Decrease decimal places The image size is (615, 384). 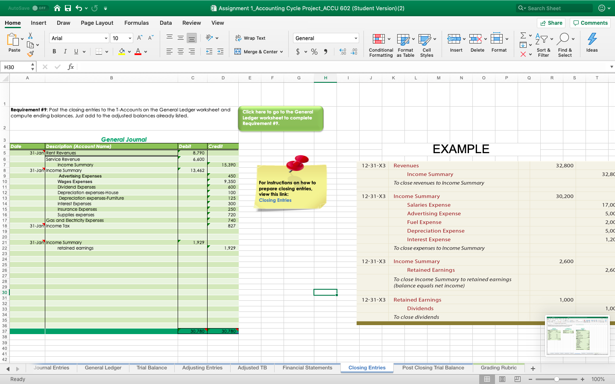(354, 52)
